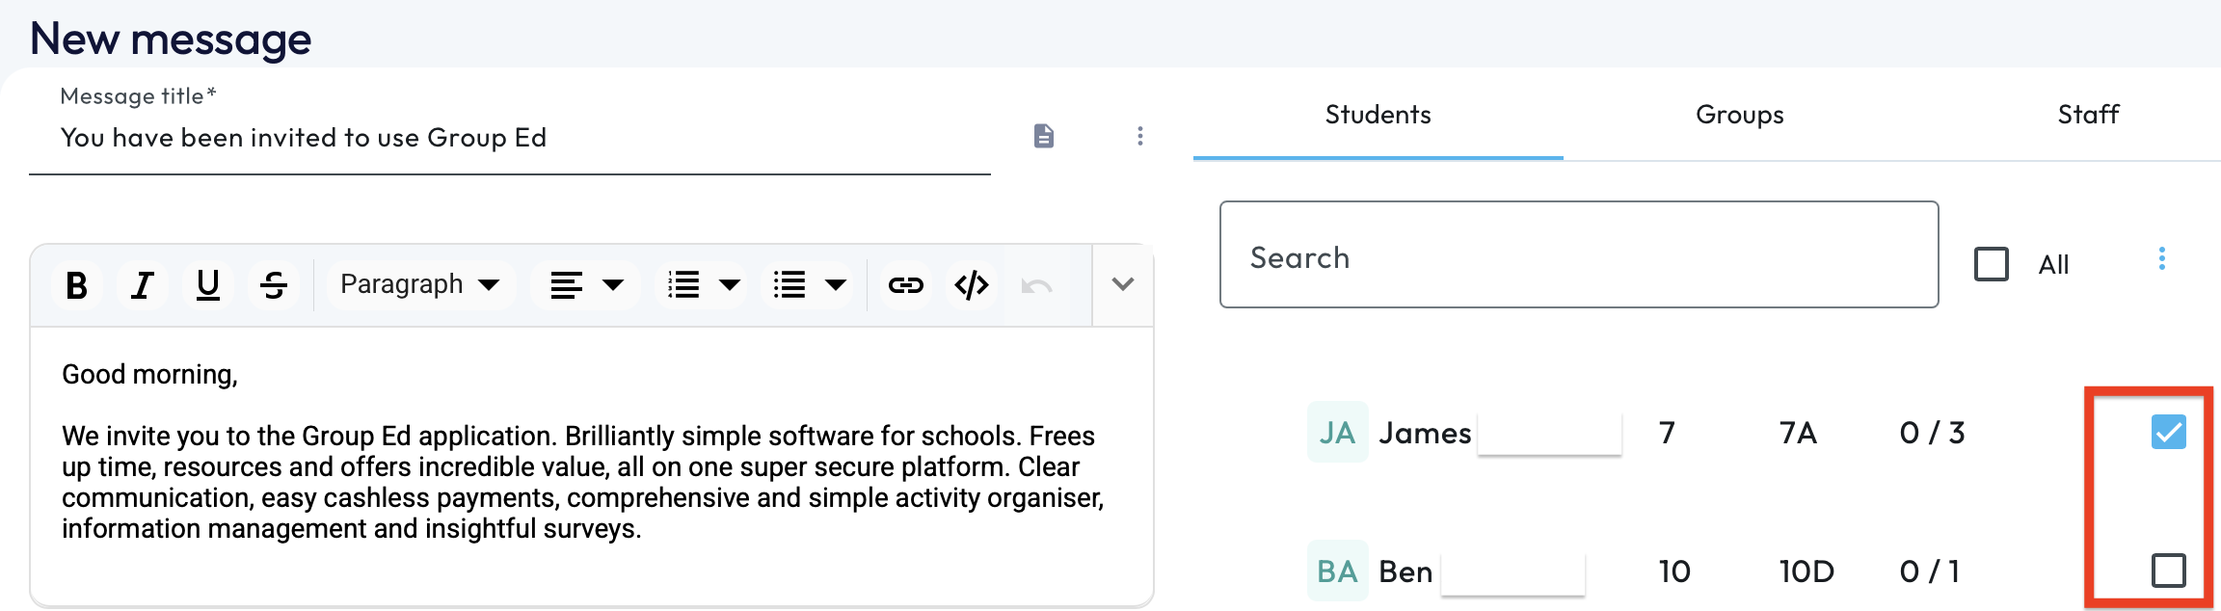Click the student Search field
This screenshot has height=611, width=2221.
click(x=1579, y=255)
